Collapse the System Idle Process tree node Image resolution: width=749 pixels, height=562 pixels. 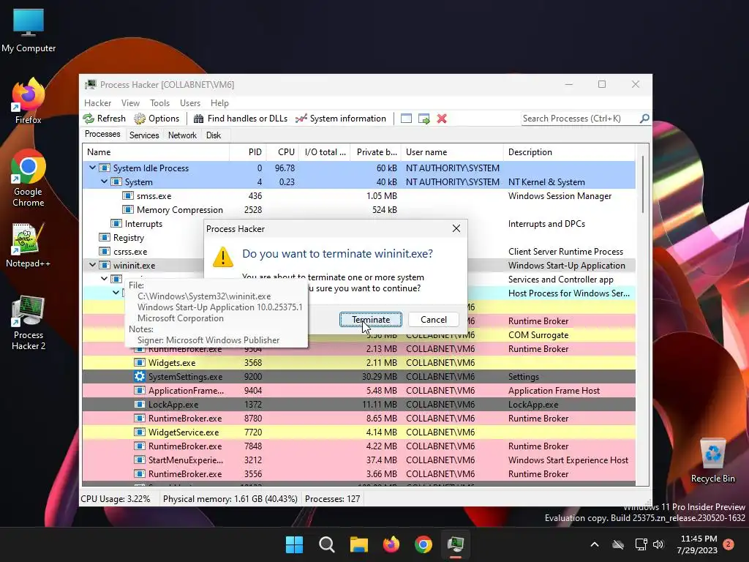(x=92, y=168)
